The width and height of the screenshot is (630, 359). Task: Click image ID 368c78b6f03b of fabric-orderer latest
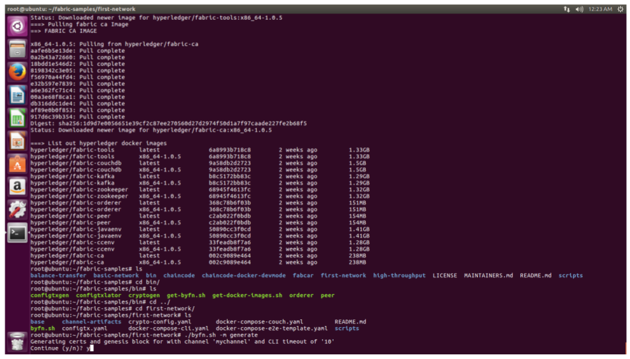229,203
